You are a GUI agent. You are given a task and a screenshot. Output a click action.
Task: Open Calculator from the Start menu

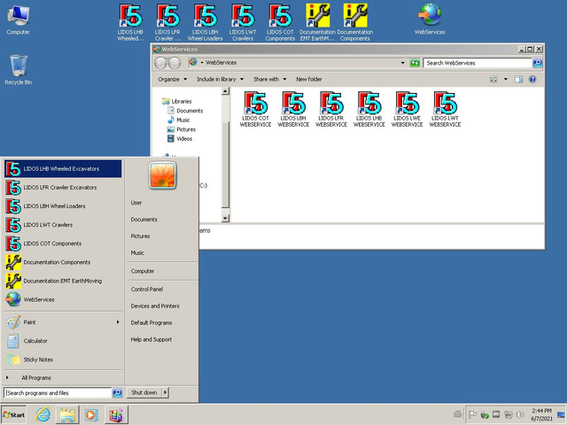pyautogui.click(x=63, y=341)
